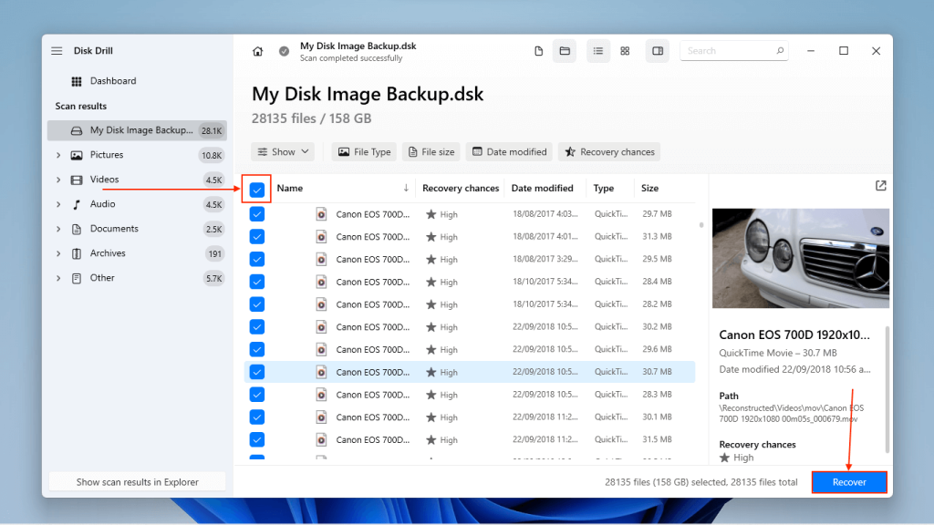This screenshot has height=525, width=934.
Task: Click the document icon in the top toolbar
Action: point(538,51)
